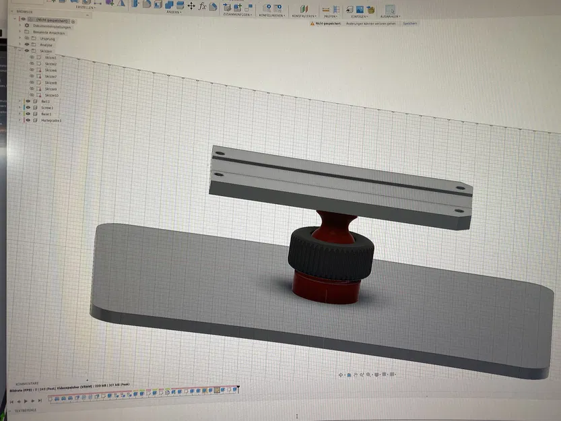Select the Skizze10 sketch in the browser
The height and width of the screenshot is (421, 561).
[x=53, y=95]
